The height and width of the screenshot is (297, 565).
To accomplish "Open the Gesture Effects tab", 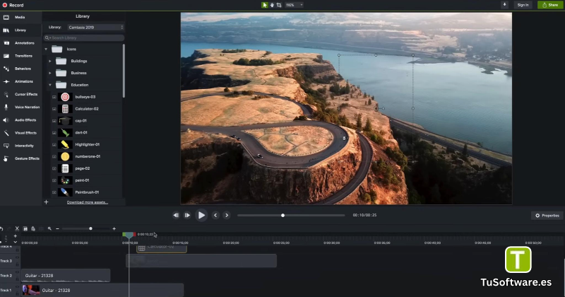I will click(20, 158).
